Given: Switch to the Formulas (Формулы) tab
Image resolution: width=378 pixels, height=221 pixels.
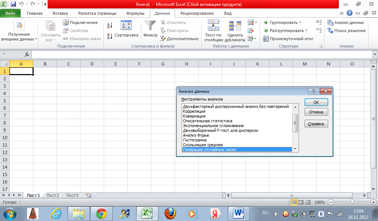Looking at the screenshot, I should (x=135, y=13).
